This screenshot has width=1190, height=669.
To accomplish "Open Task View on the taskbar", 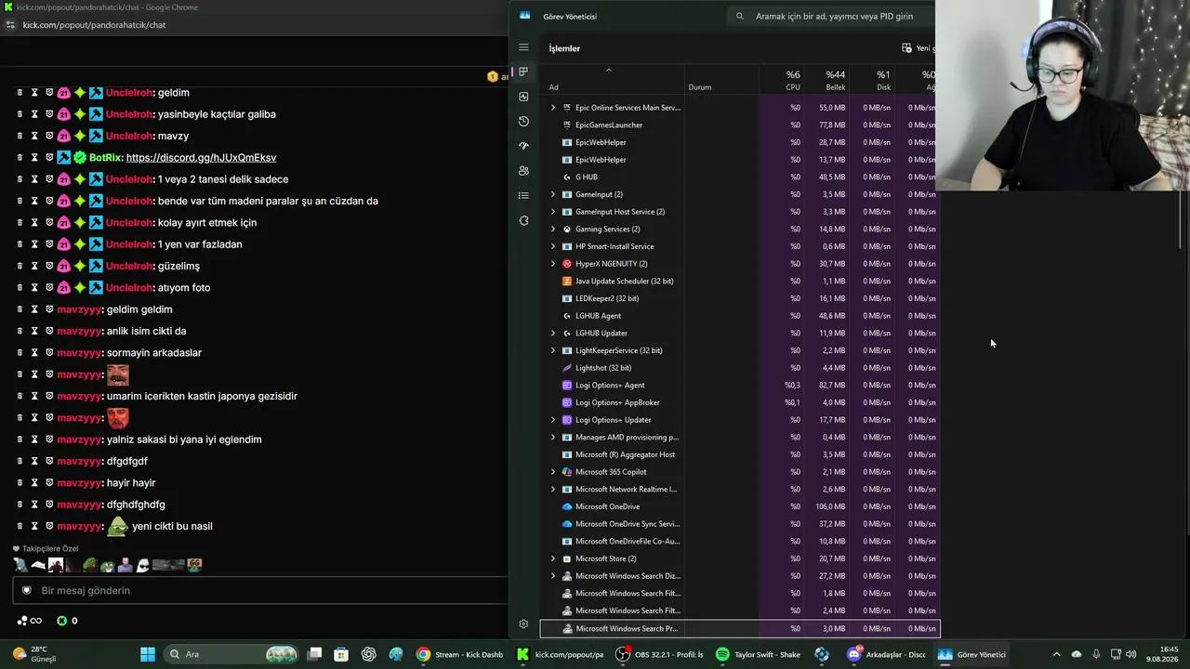I will [314, 654].
